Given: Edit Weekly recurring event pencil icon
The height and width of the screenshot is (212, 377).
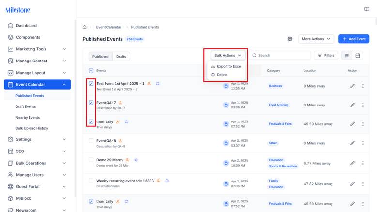Looking at the screenshot, I should coord(352,184).
